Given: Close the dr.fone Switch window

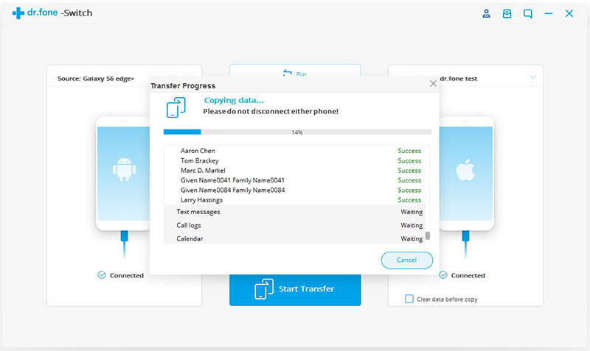Looking at the screenshot, I should click(569, 13).
